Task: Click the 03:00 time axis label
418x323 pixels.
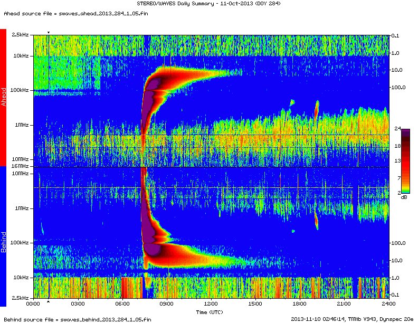Action: pyautogui.click(x=78, y=304)
